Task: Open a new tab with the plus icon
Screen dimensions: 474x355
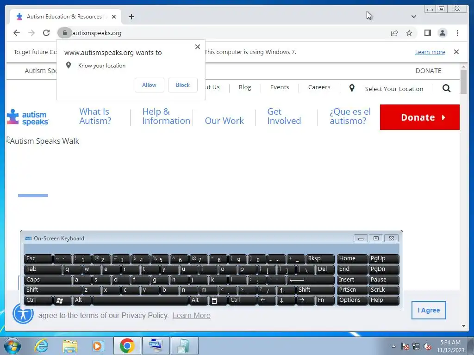Action: [131, 17]
